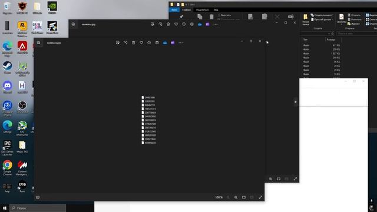The image size is (377, 212).
Task: Open the Rockstar Games Launcher shortcut
Action: (x=22, y=29)
